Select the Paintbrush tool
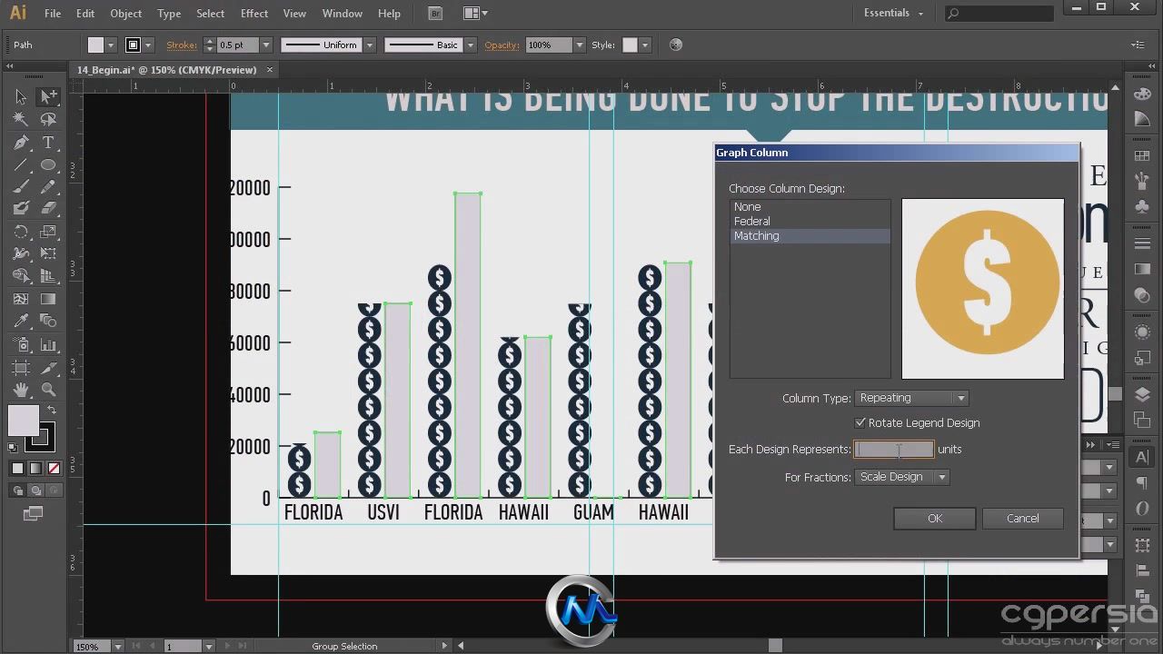 [x=21, y=187]
